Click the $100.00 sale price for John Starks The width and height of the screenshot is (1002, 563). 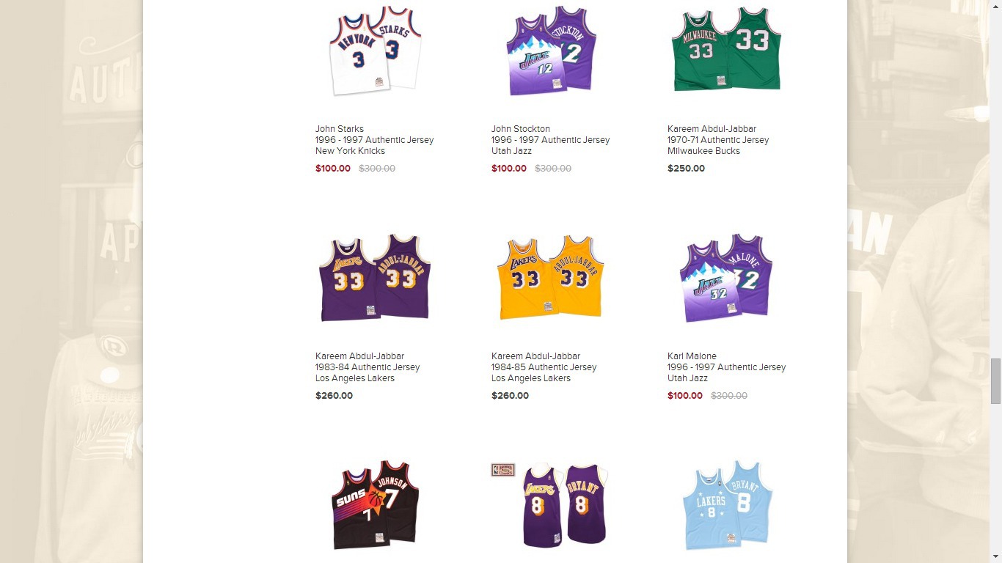click(x=333, y=169)
